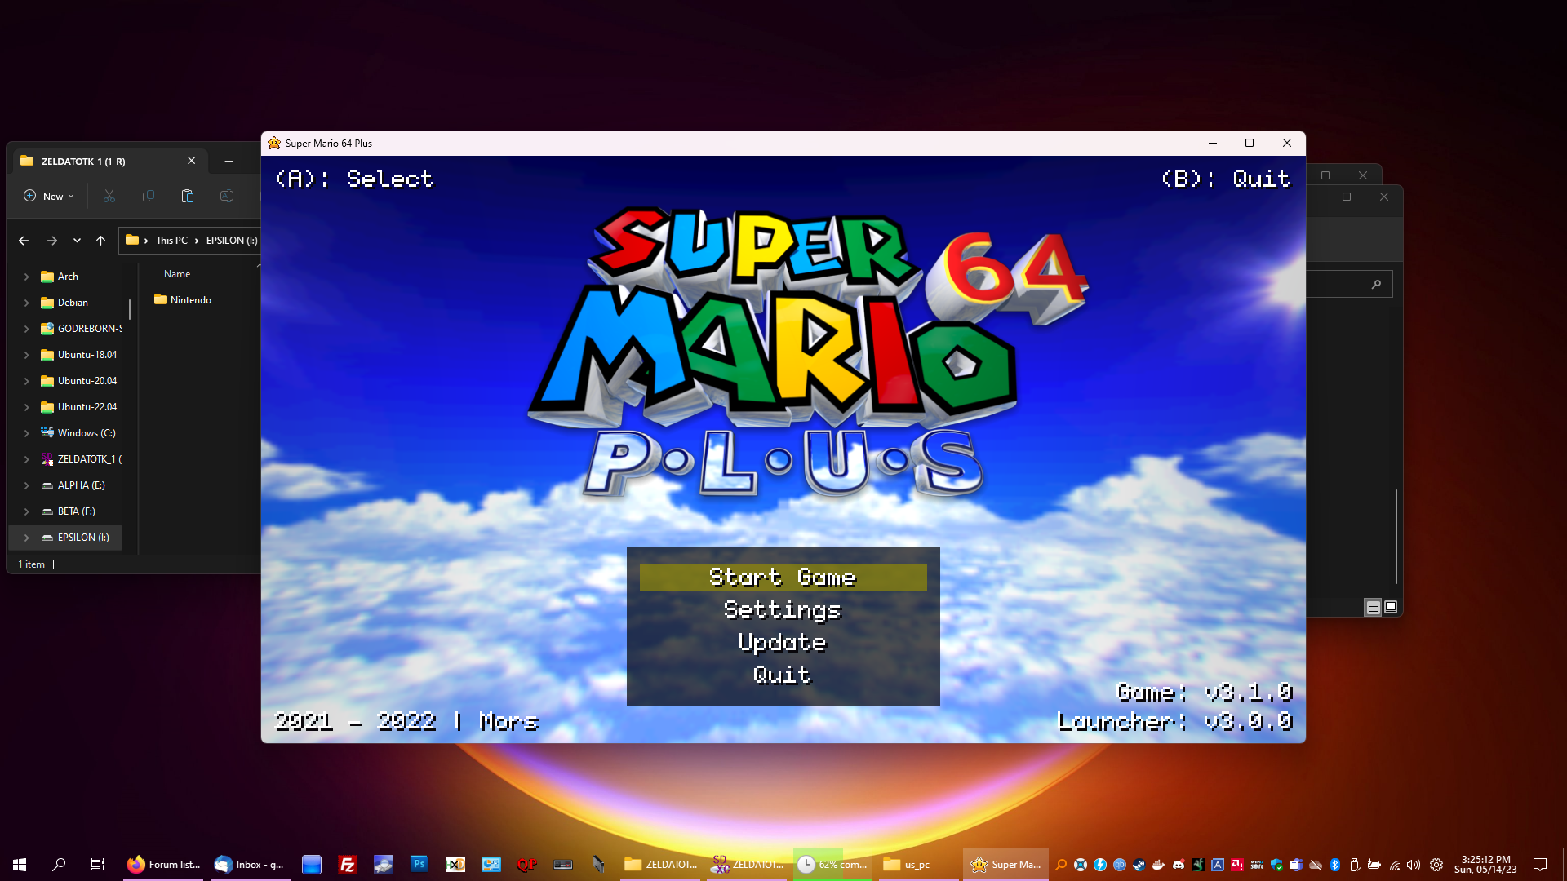Open the 62% complete copy progress window

click(x=832, y=865)
